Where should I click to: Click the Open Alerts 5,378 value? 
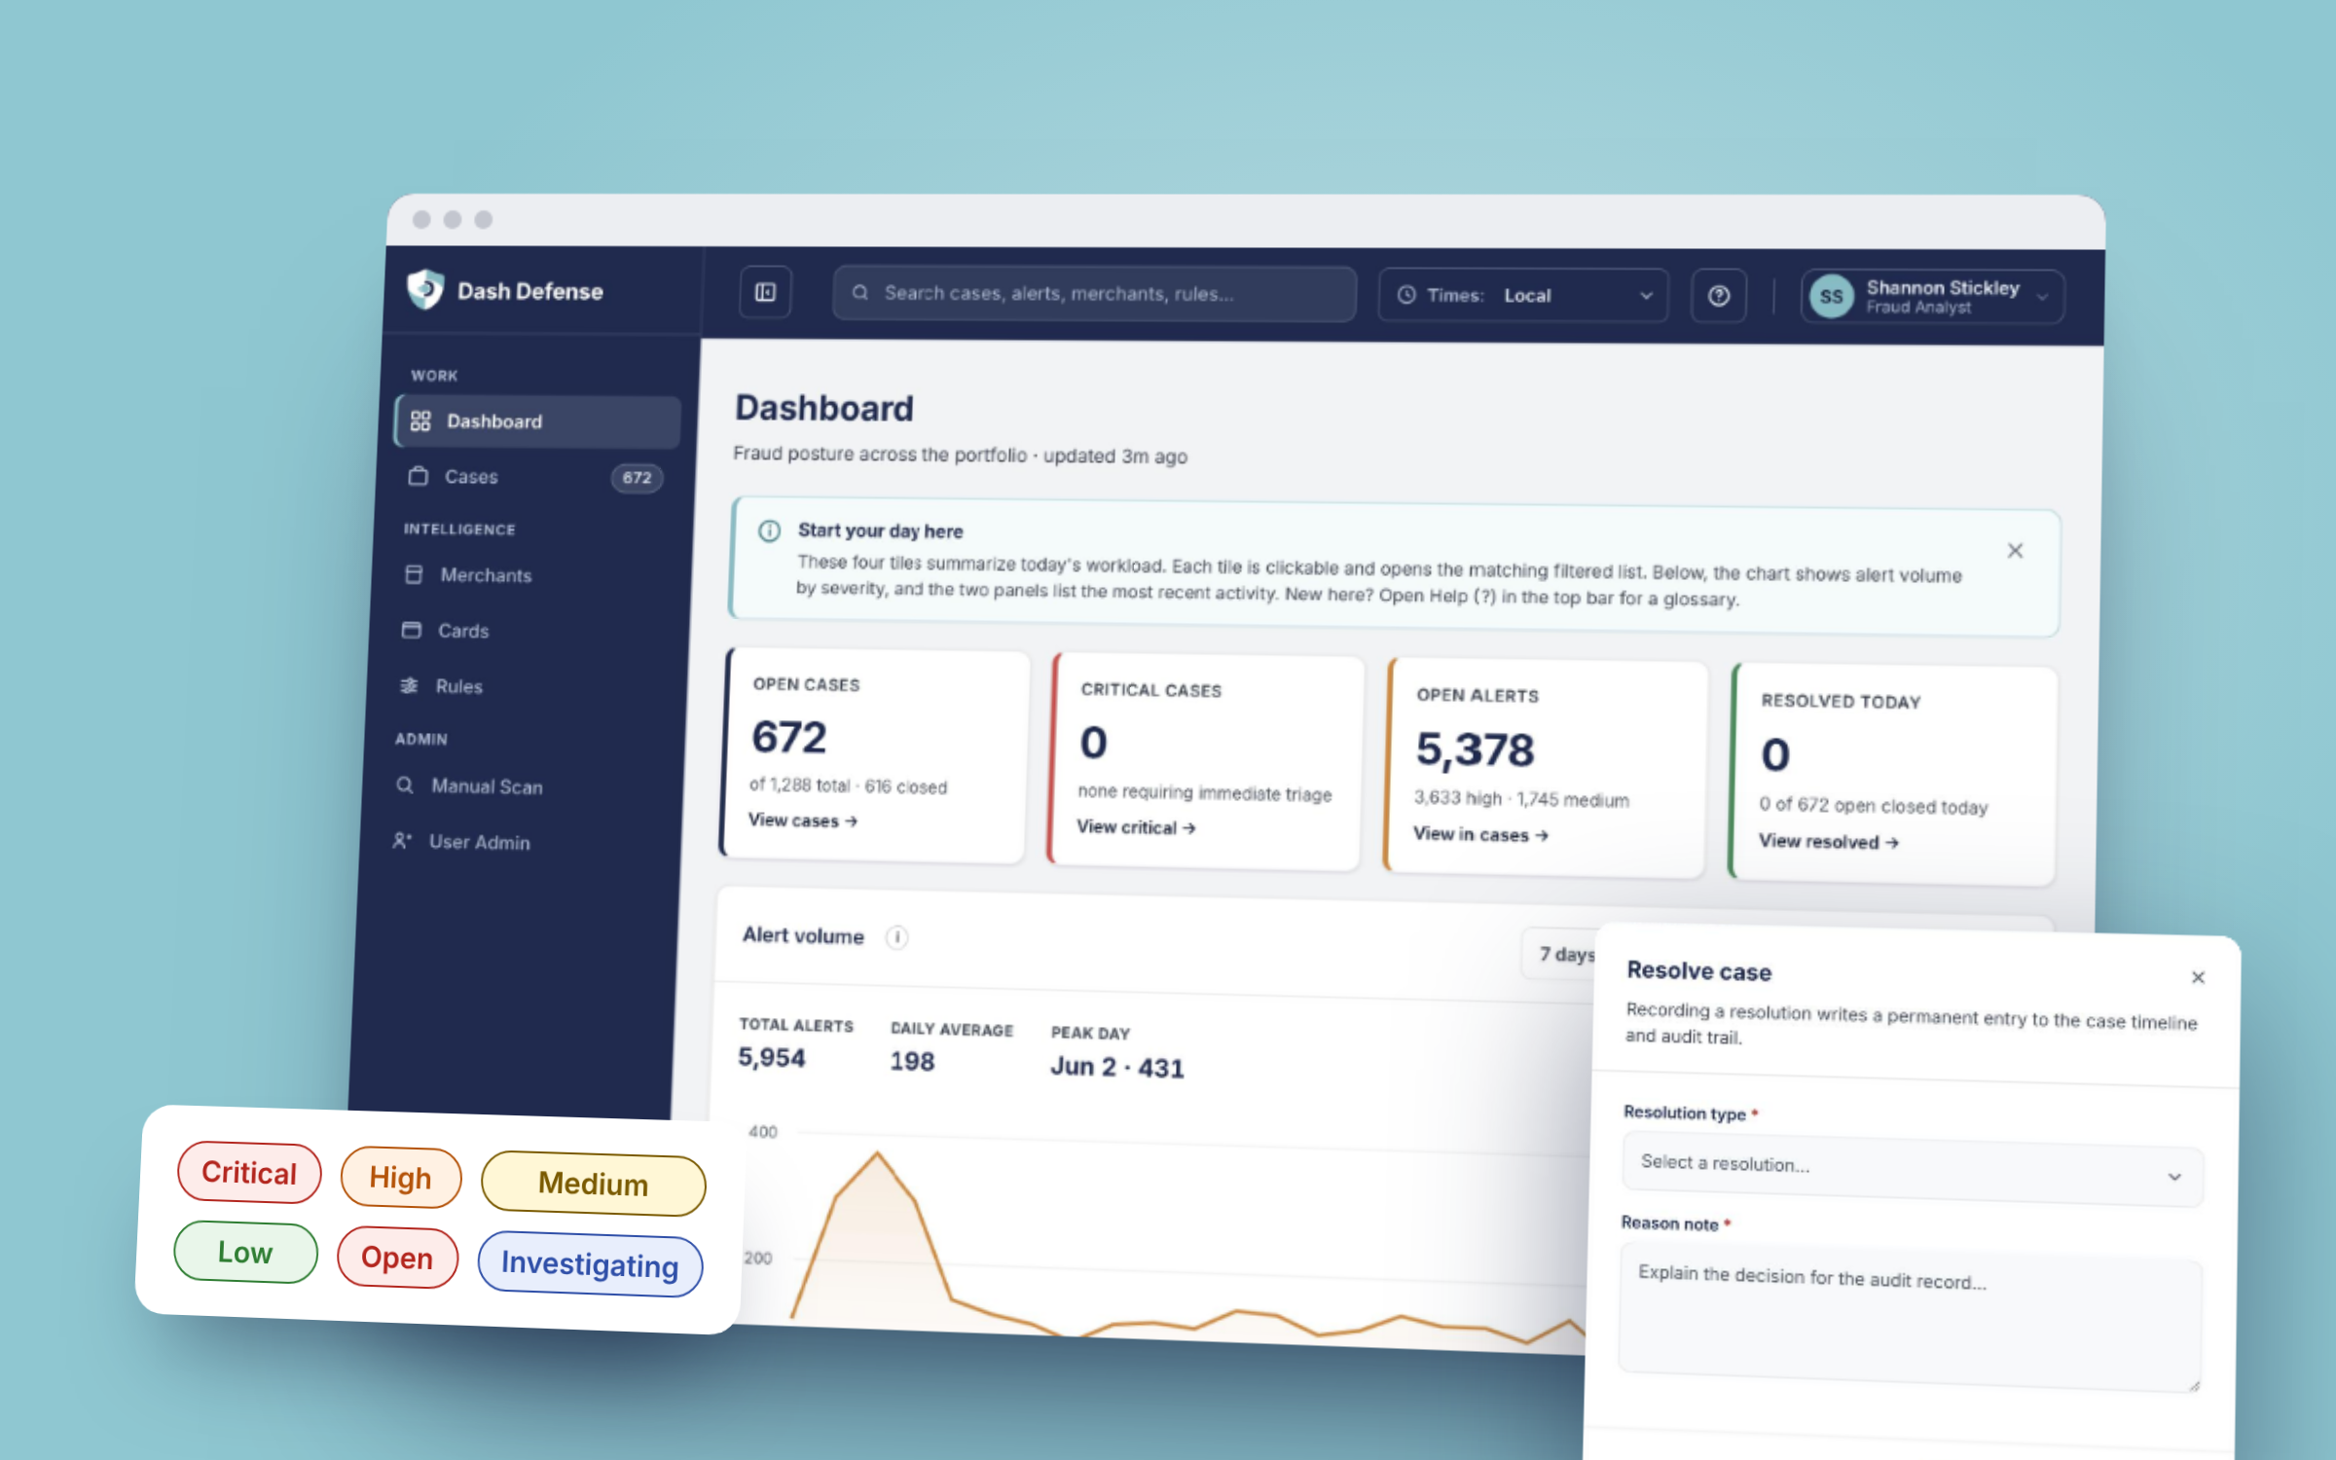[1475, 749]
